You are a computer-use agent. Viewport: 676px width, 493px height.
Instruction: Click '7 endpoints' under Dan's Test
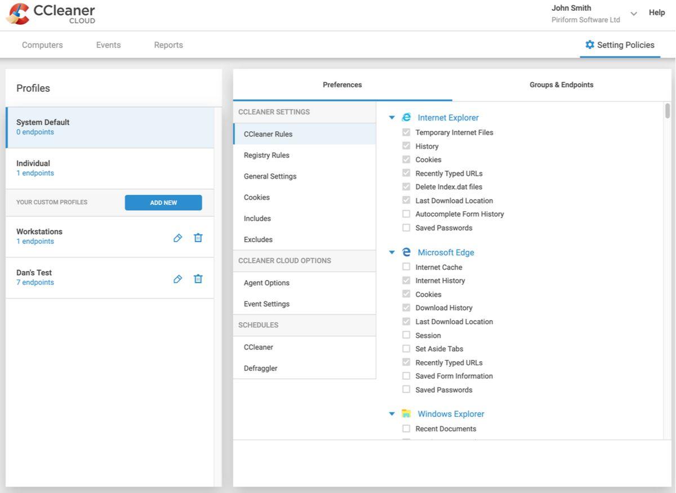(35, 282)
